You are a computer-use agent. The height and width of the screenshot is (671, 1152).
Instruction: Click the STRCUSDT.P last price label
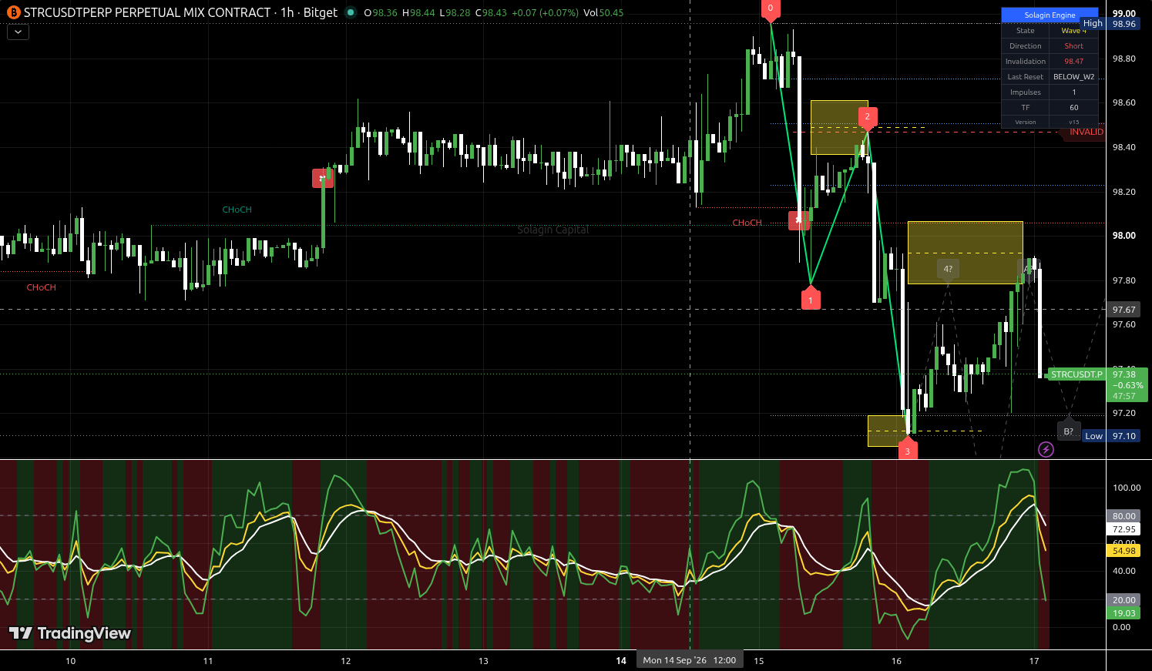pyautogui.click(x=1076, y=374)
